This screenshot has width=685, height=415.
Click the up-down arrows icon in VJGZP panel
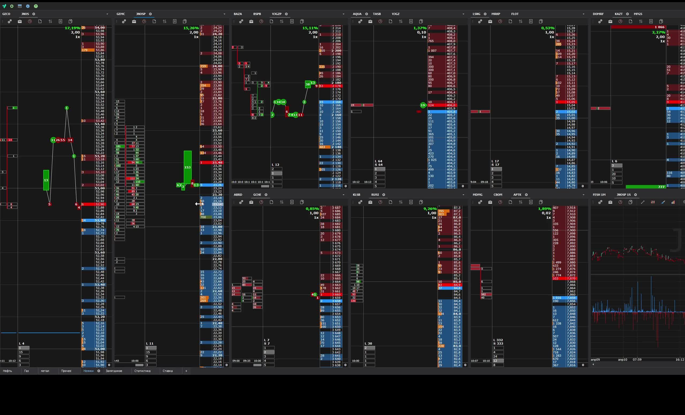281,21
